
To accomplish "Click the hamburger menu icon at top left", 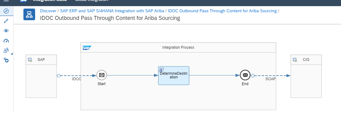I will [x=6, y=1].
